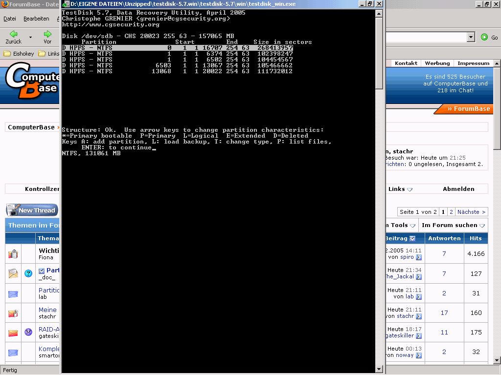The height and width of the screenshot is (375, 501).
Task: Click the TestDisk console vertical scrollbar thumb
Action: pos(379,53)
